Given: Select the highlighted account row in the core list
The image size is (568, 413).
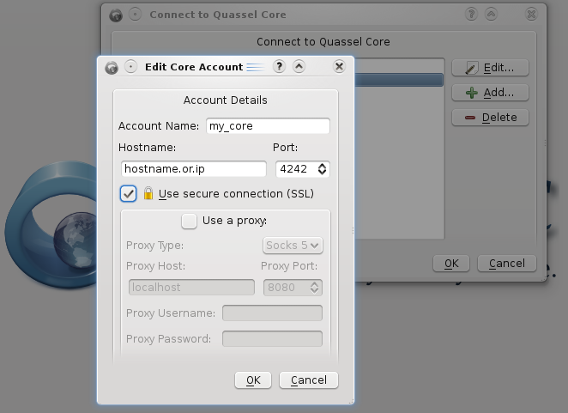Looking at the screenshot, I should pyautogui.click(x=398, y=80).
